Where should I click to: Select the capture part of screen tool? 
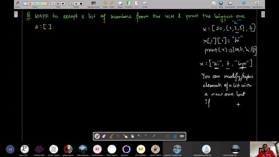coord(175,137)
